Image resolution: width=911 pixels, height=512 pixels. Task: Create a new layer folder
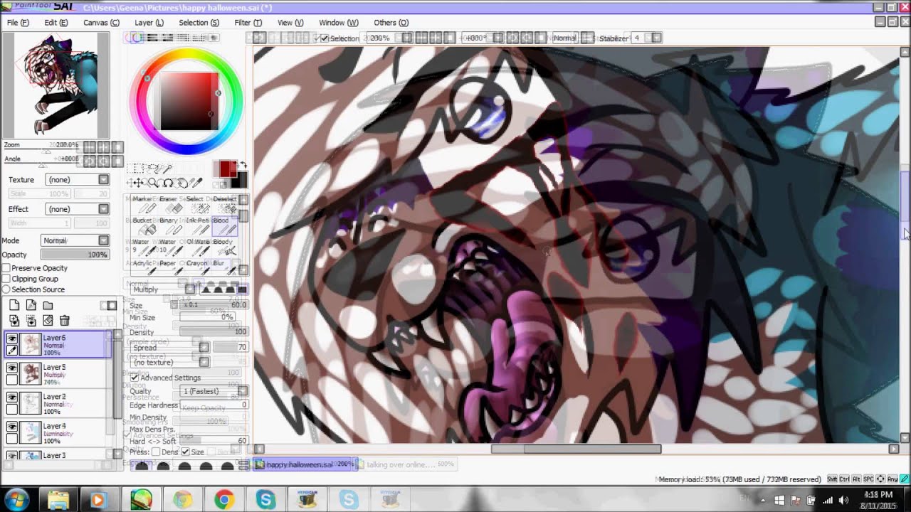(x=48, y=306)
